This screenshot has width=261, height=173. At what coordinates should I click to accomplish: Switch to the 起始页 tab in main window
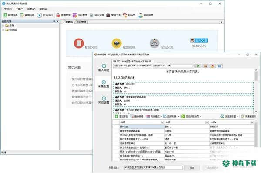[69, 22]
